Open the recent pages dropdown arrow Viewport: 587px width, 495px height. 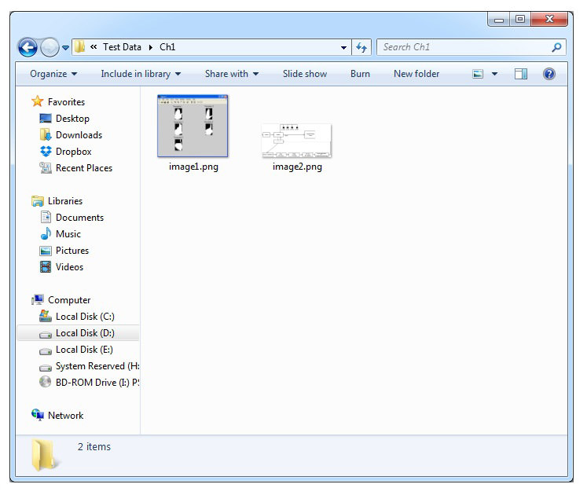pyautogui.click(x=65, y=48)
